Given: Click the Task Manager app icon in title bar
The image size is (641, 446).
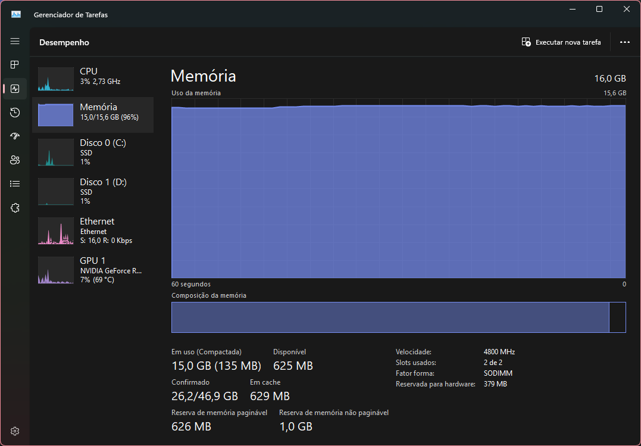Looking at the screenshot, I should pos(16,15).
